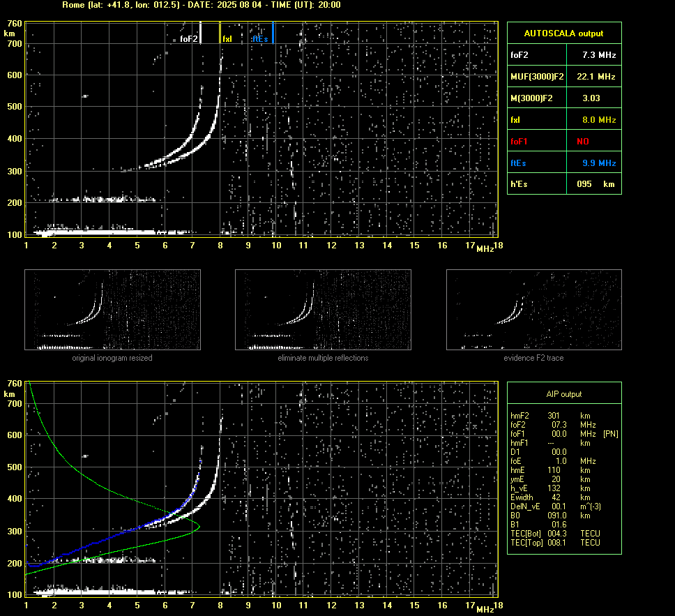The width and height of the screenshot is (675, 616).
Task: Click the peak of the green density profile curve
Action: [199, 527]
